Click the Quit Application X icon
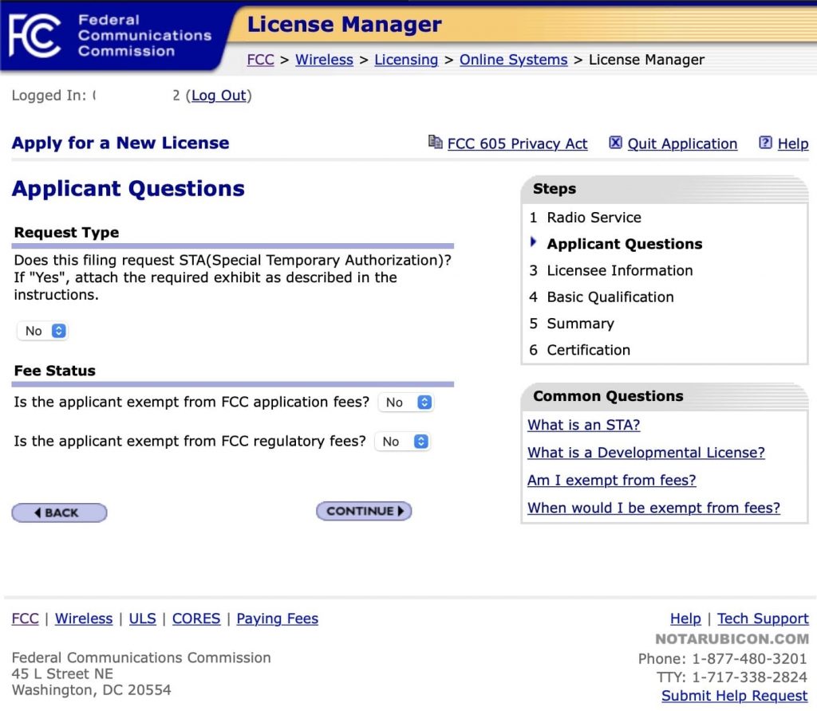 coord(615,143)
